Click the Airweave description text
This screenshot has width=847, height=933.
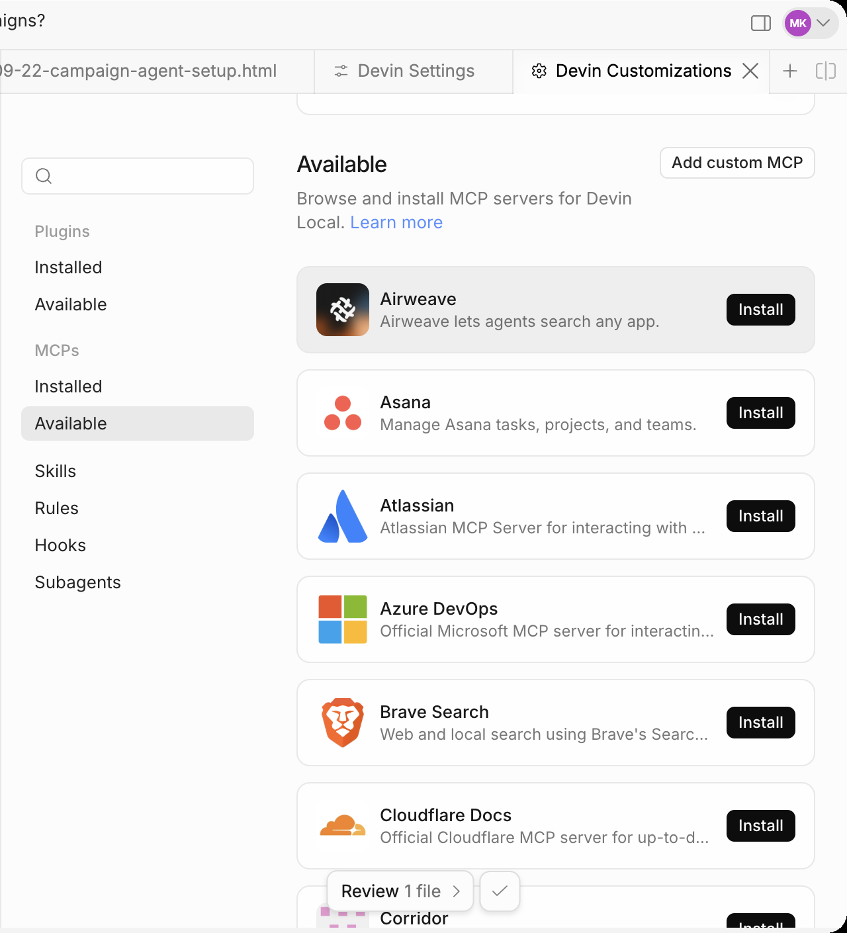519,322
